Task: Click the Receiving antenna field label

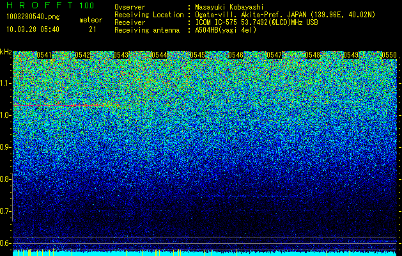Action: pos(147,30)
